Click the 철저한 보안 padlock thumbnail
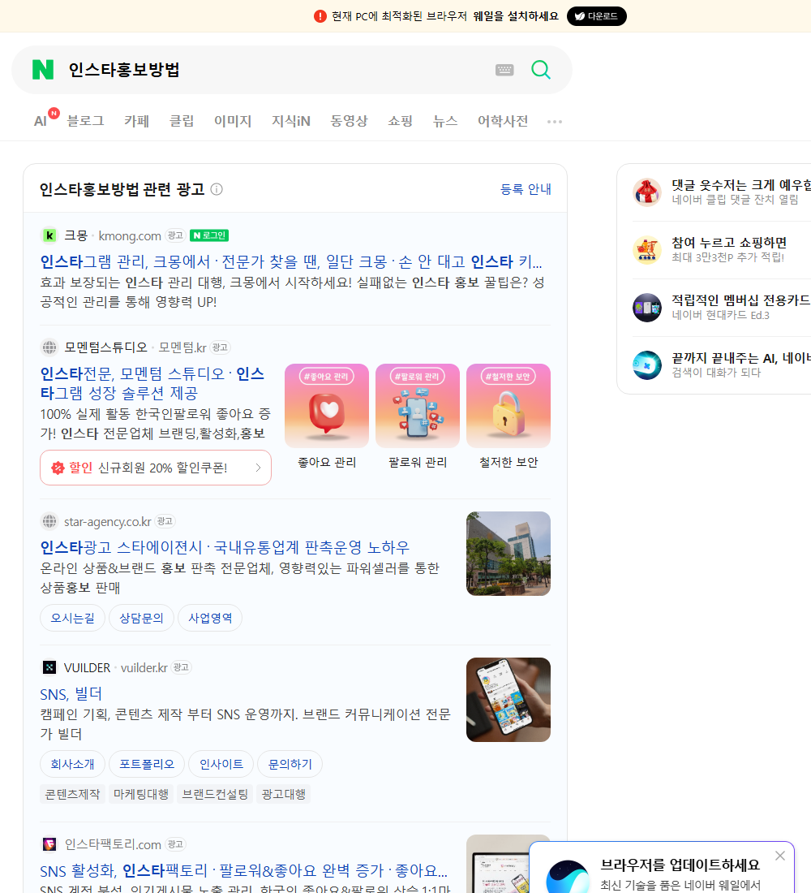 (508, 405)
